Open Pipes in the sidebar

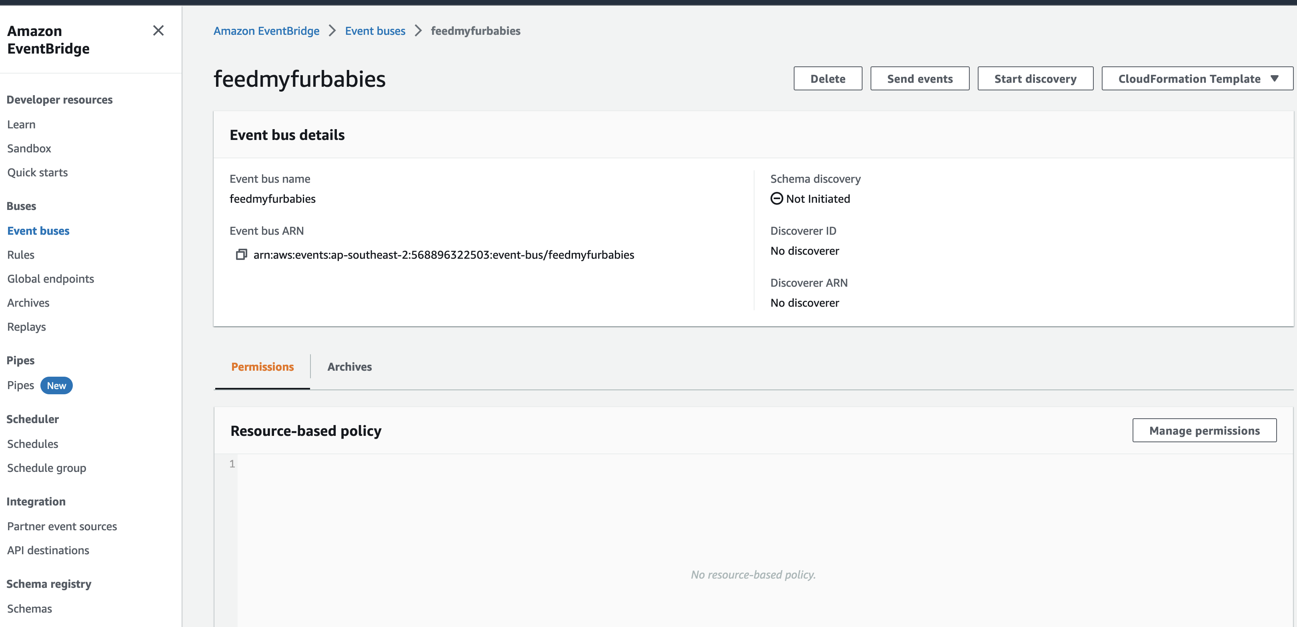[21, 385]
